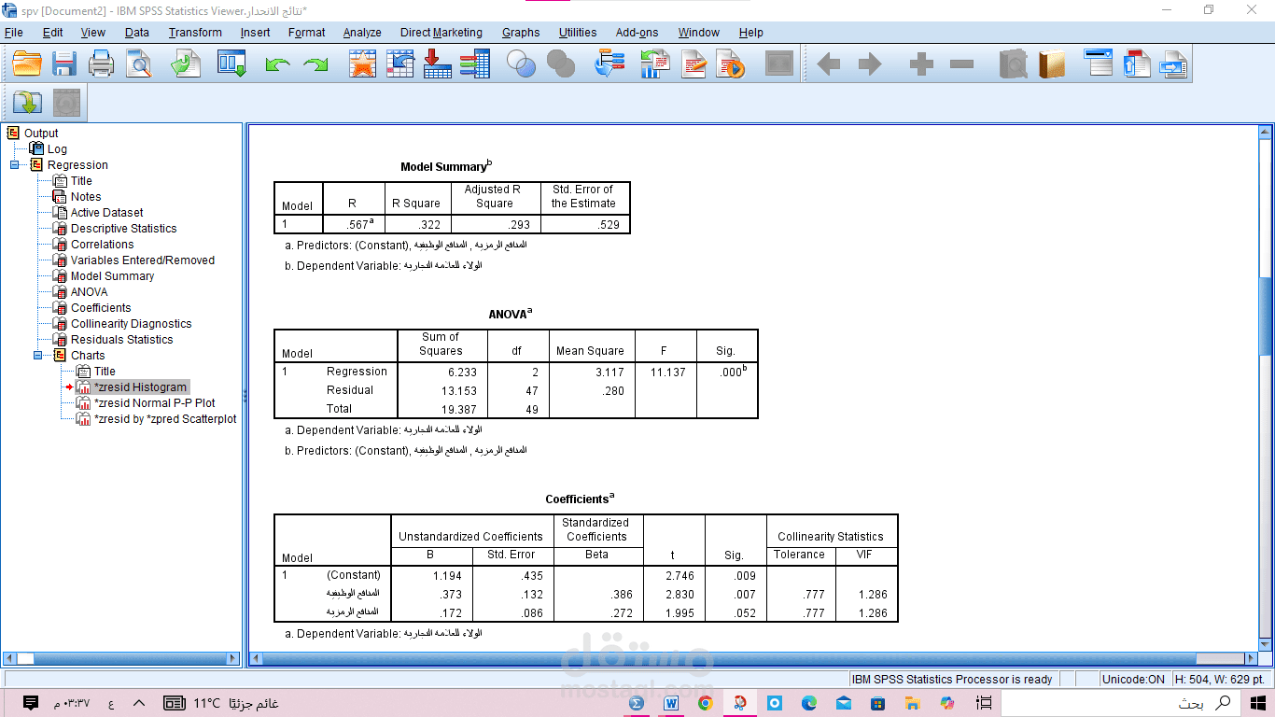Open the Edit menu

tap(52, 32)
